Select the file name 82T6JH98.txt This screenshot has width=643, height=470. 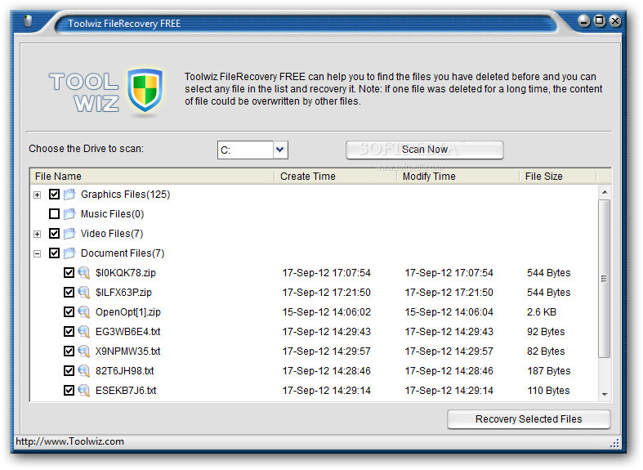[125, 371]
